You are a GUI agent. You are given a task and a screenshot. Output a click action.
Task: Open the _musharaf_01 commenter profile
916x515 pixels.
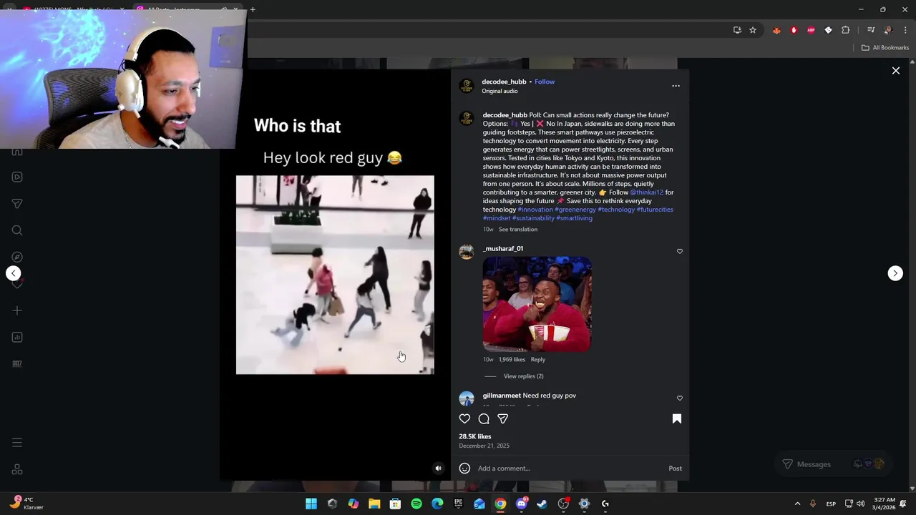click(503, 249)
